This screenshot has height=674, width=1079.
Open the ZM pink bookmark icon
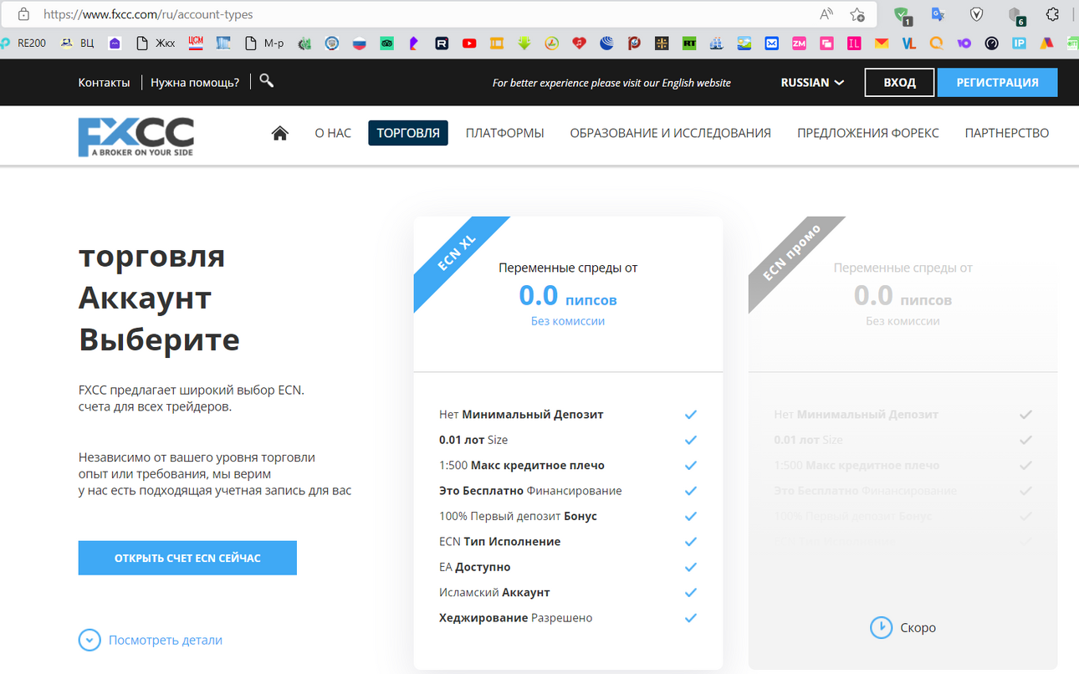click(799, 43)
